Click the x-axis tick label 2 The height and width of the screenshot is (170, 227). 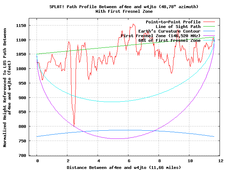coord(68,161)
